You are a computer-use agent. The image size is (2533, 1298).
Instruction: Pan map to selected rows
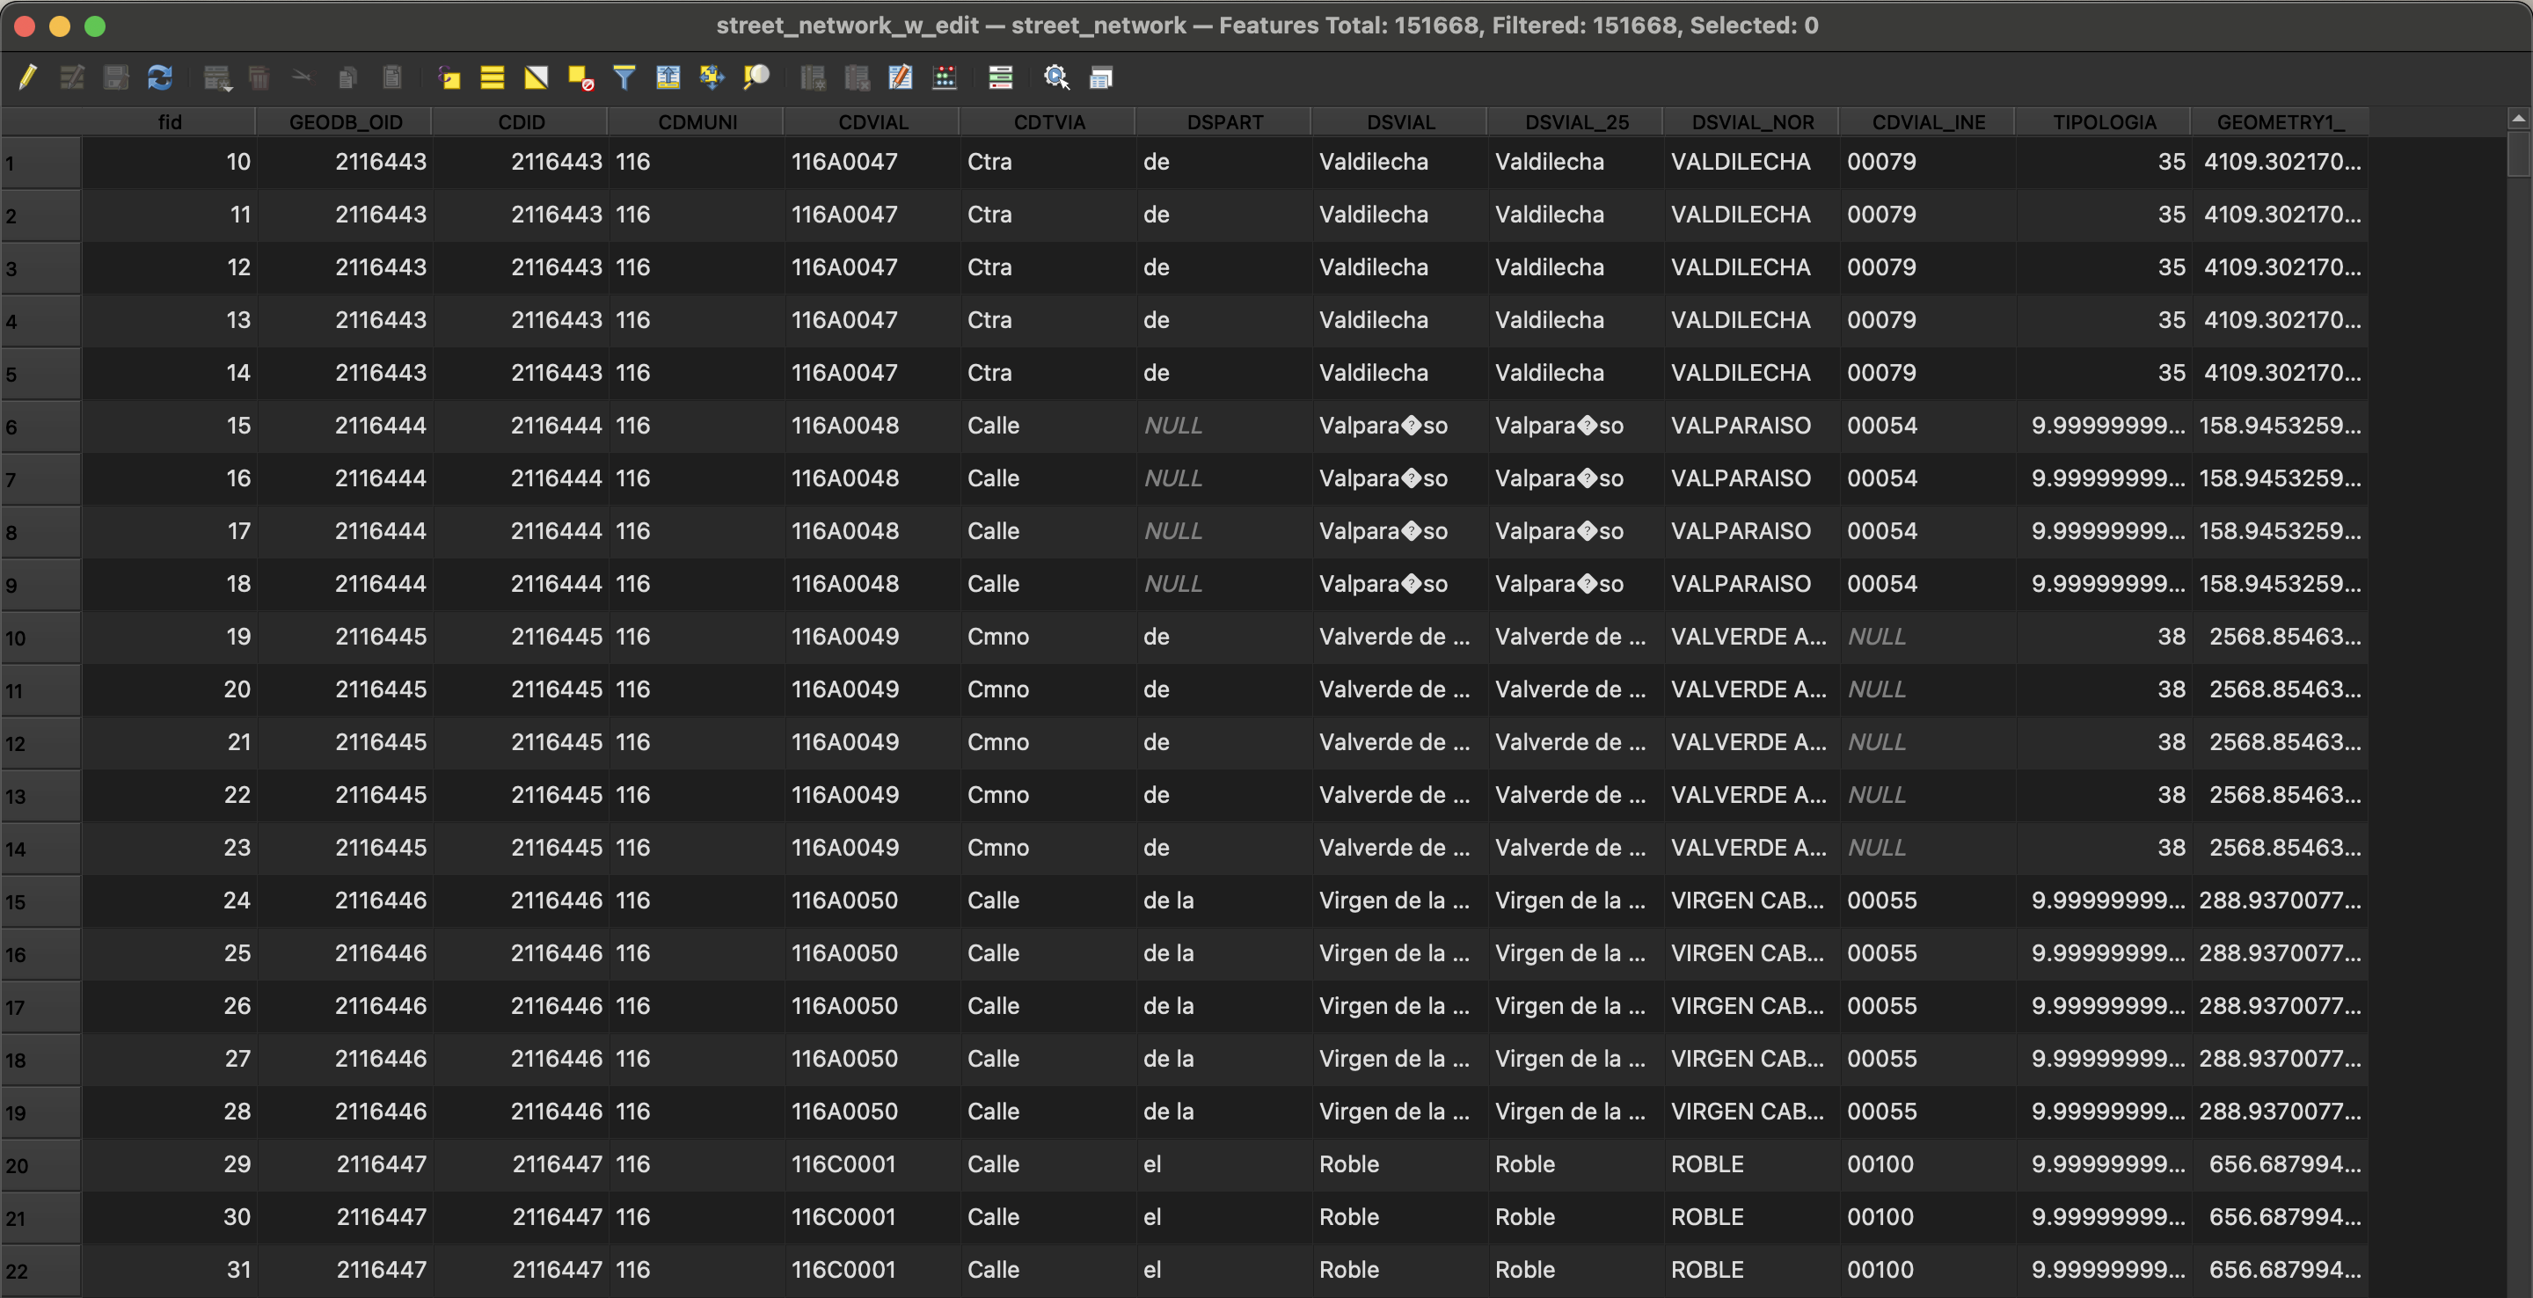pyautogui.click(x=711, y=77)
